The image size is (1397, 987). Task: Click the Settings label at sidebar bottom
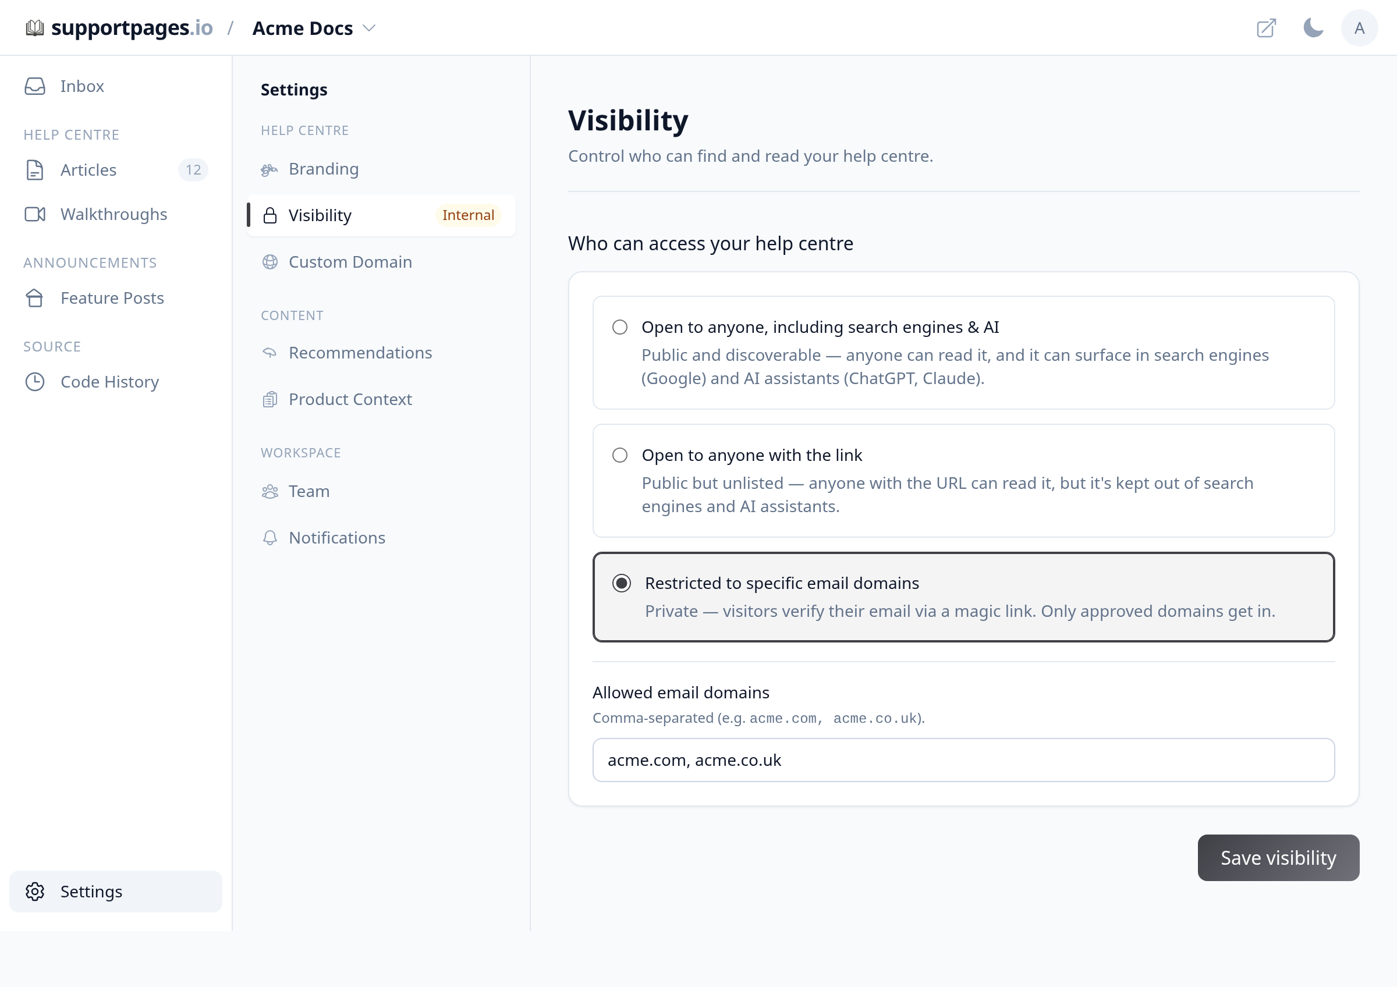pos(91,892)
